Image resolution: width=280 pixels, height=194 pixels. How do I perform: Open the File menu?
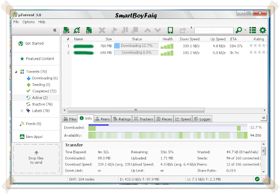click(16, 22)
